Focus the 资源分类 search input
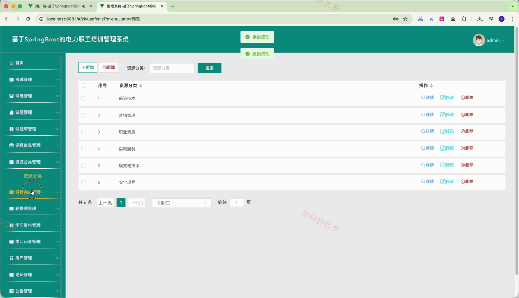This screenshot has height=298, width=519. coord(172,68)
